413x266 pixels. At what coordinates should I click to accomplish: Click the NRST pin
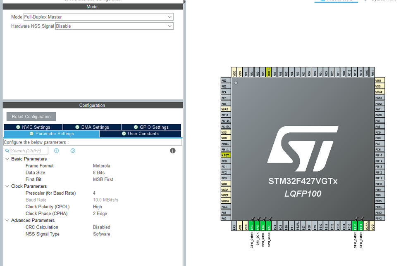(x=226, y=155)
